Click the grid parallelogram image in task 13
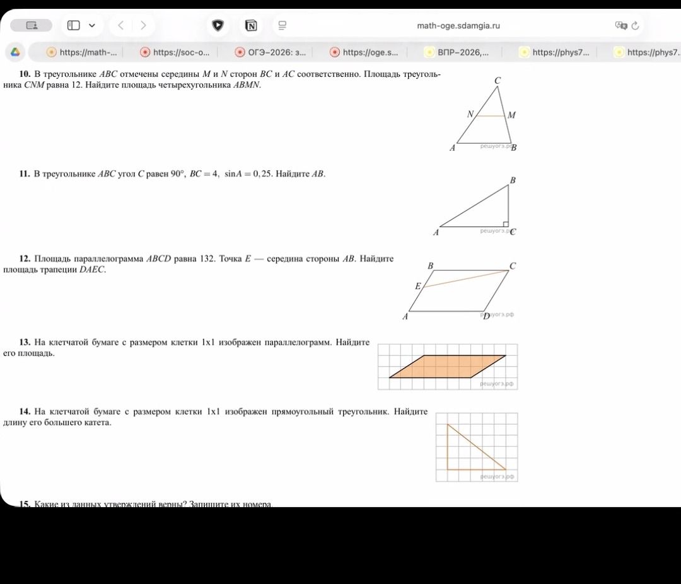This screenshot has height=584, width=681. click(448, 367)
